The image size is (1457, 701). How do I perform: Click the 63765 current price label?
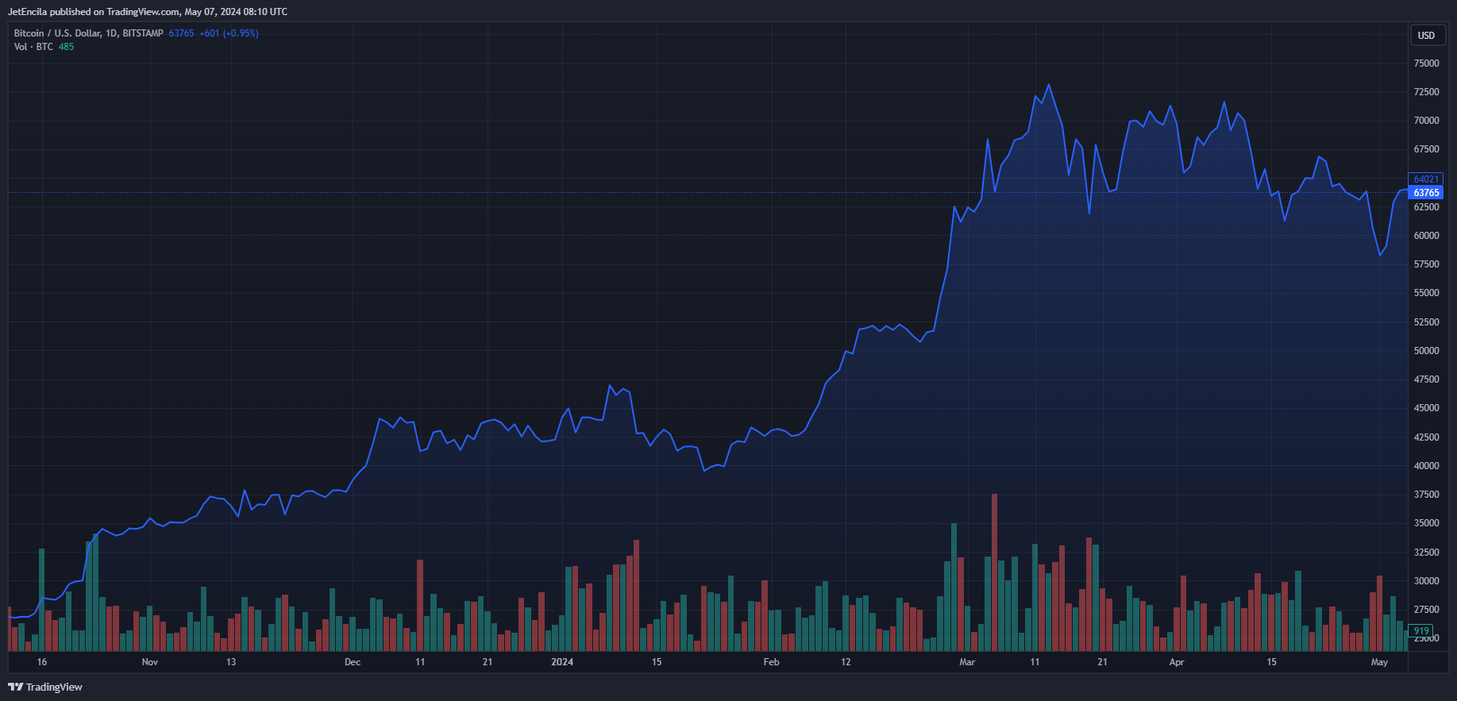(1426, 193)
